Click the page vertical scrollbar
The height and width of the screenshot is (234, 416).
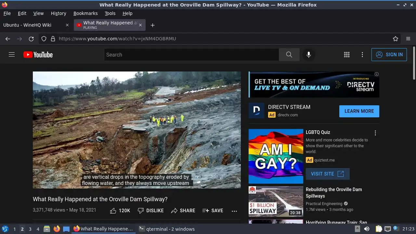click(414, 63)
